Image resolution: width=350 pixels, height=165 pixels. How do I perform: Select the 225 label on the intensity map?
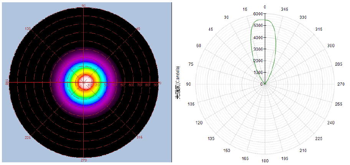tap(28, 137)
